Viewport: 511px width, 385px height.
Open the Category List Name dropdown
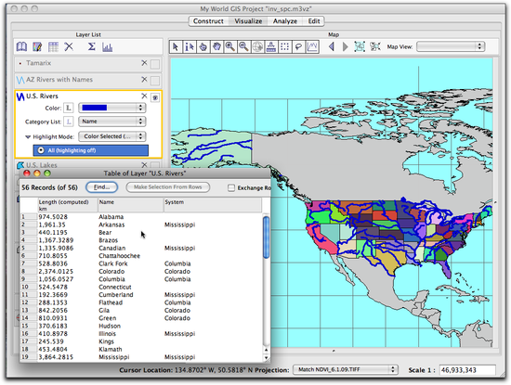point(112,122)
